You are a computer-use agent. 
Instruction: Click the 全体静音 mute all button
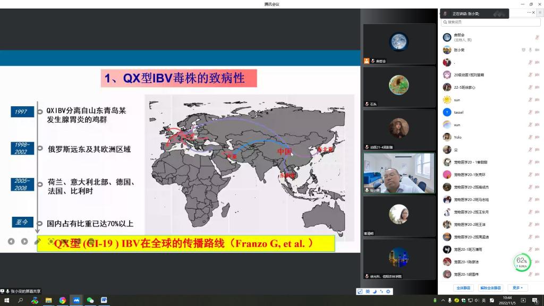(x=463, y=288)
